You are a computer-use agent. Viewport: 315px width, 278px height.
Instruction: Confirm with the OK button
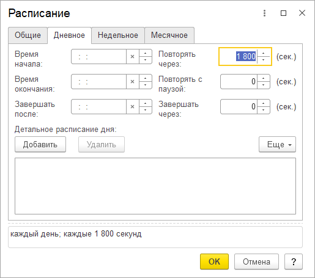tap(214, 262)
